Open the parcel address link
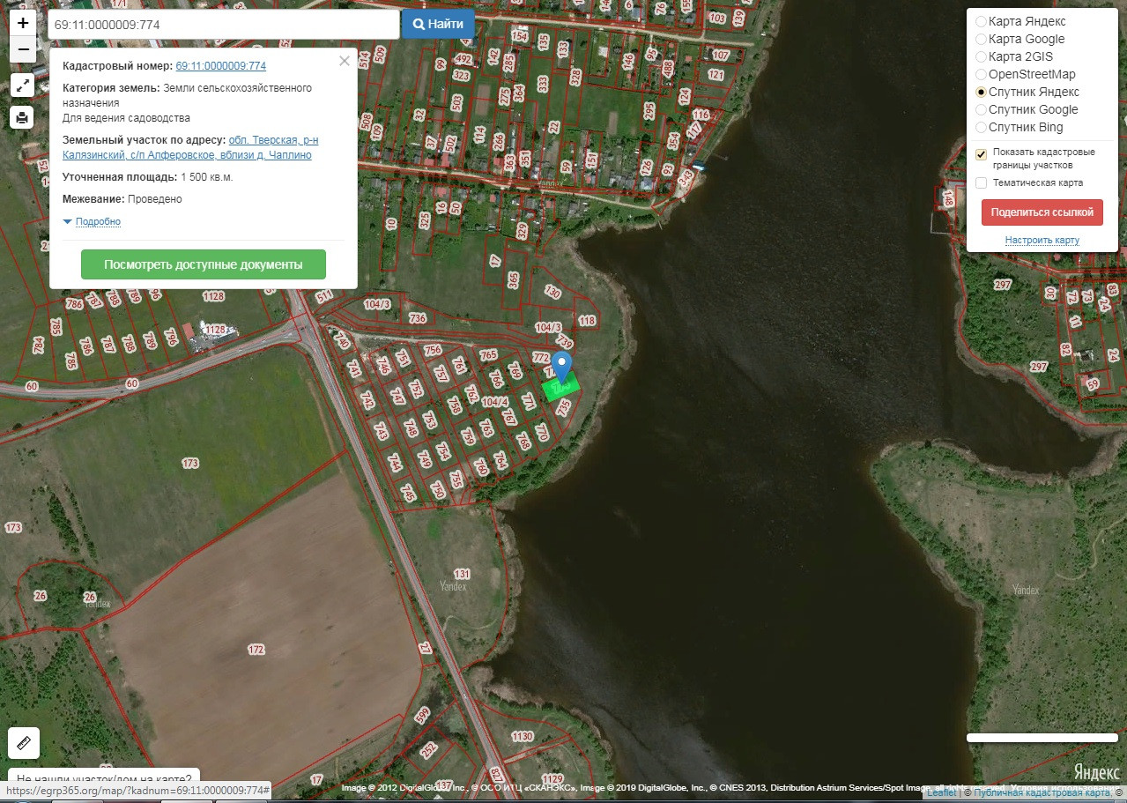Screen dimensions: 1127x803 (x=190, y=147)
